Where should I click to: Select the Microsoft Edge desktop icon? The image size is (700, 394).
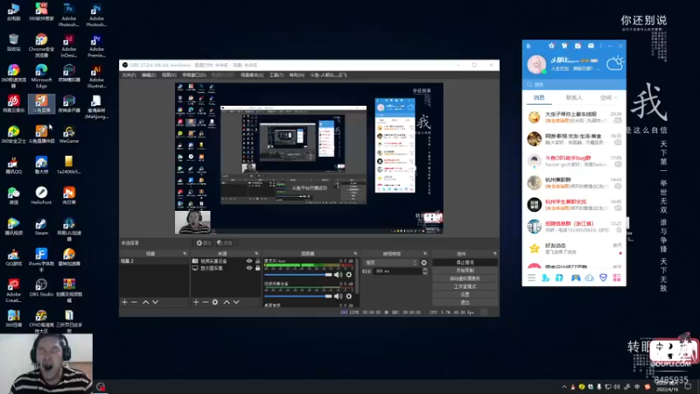click(x=41, y=76)
